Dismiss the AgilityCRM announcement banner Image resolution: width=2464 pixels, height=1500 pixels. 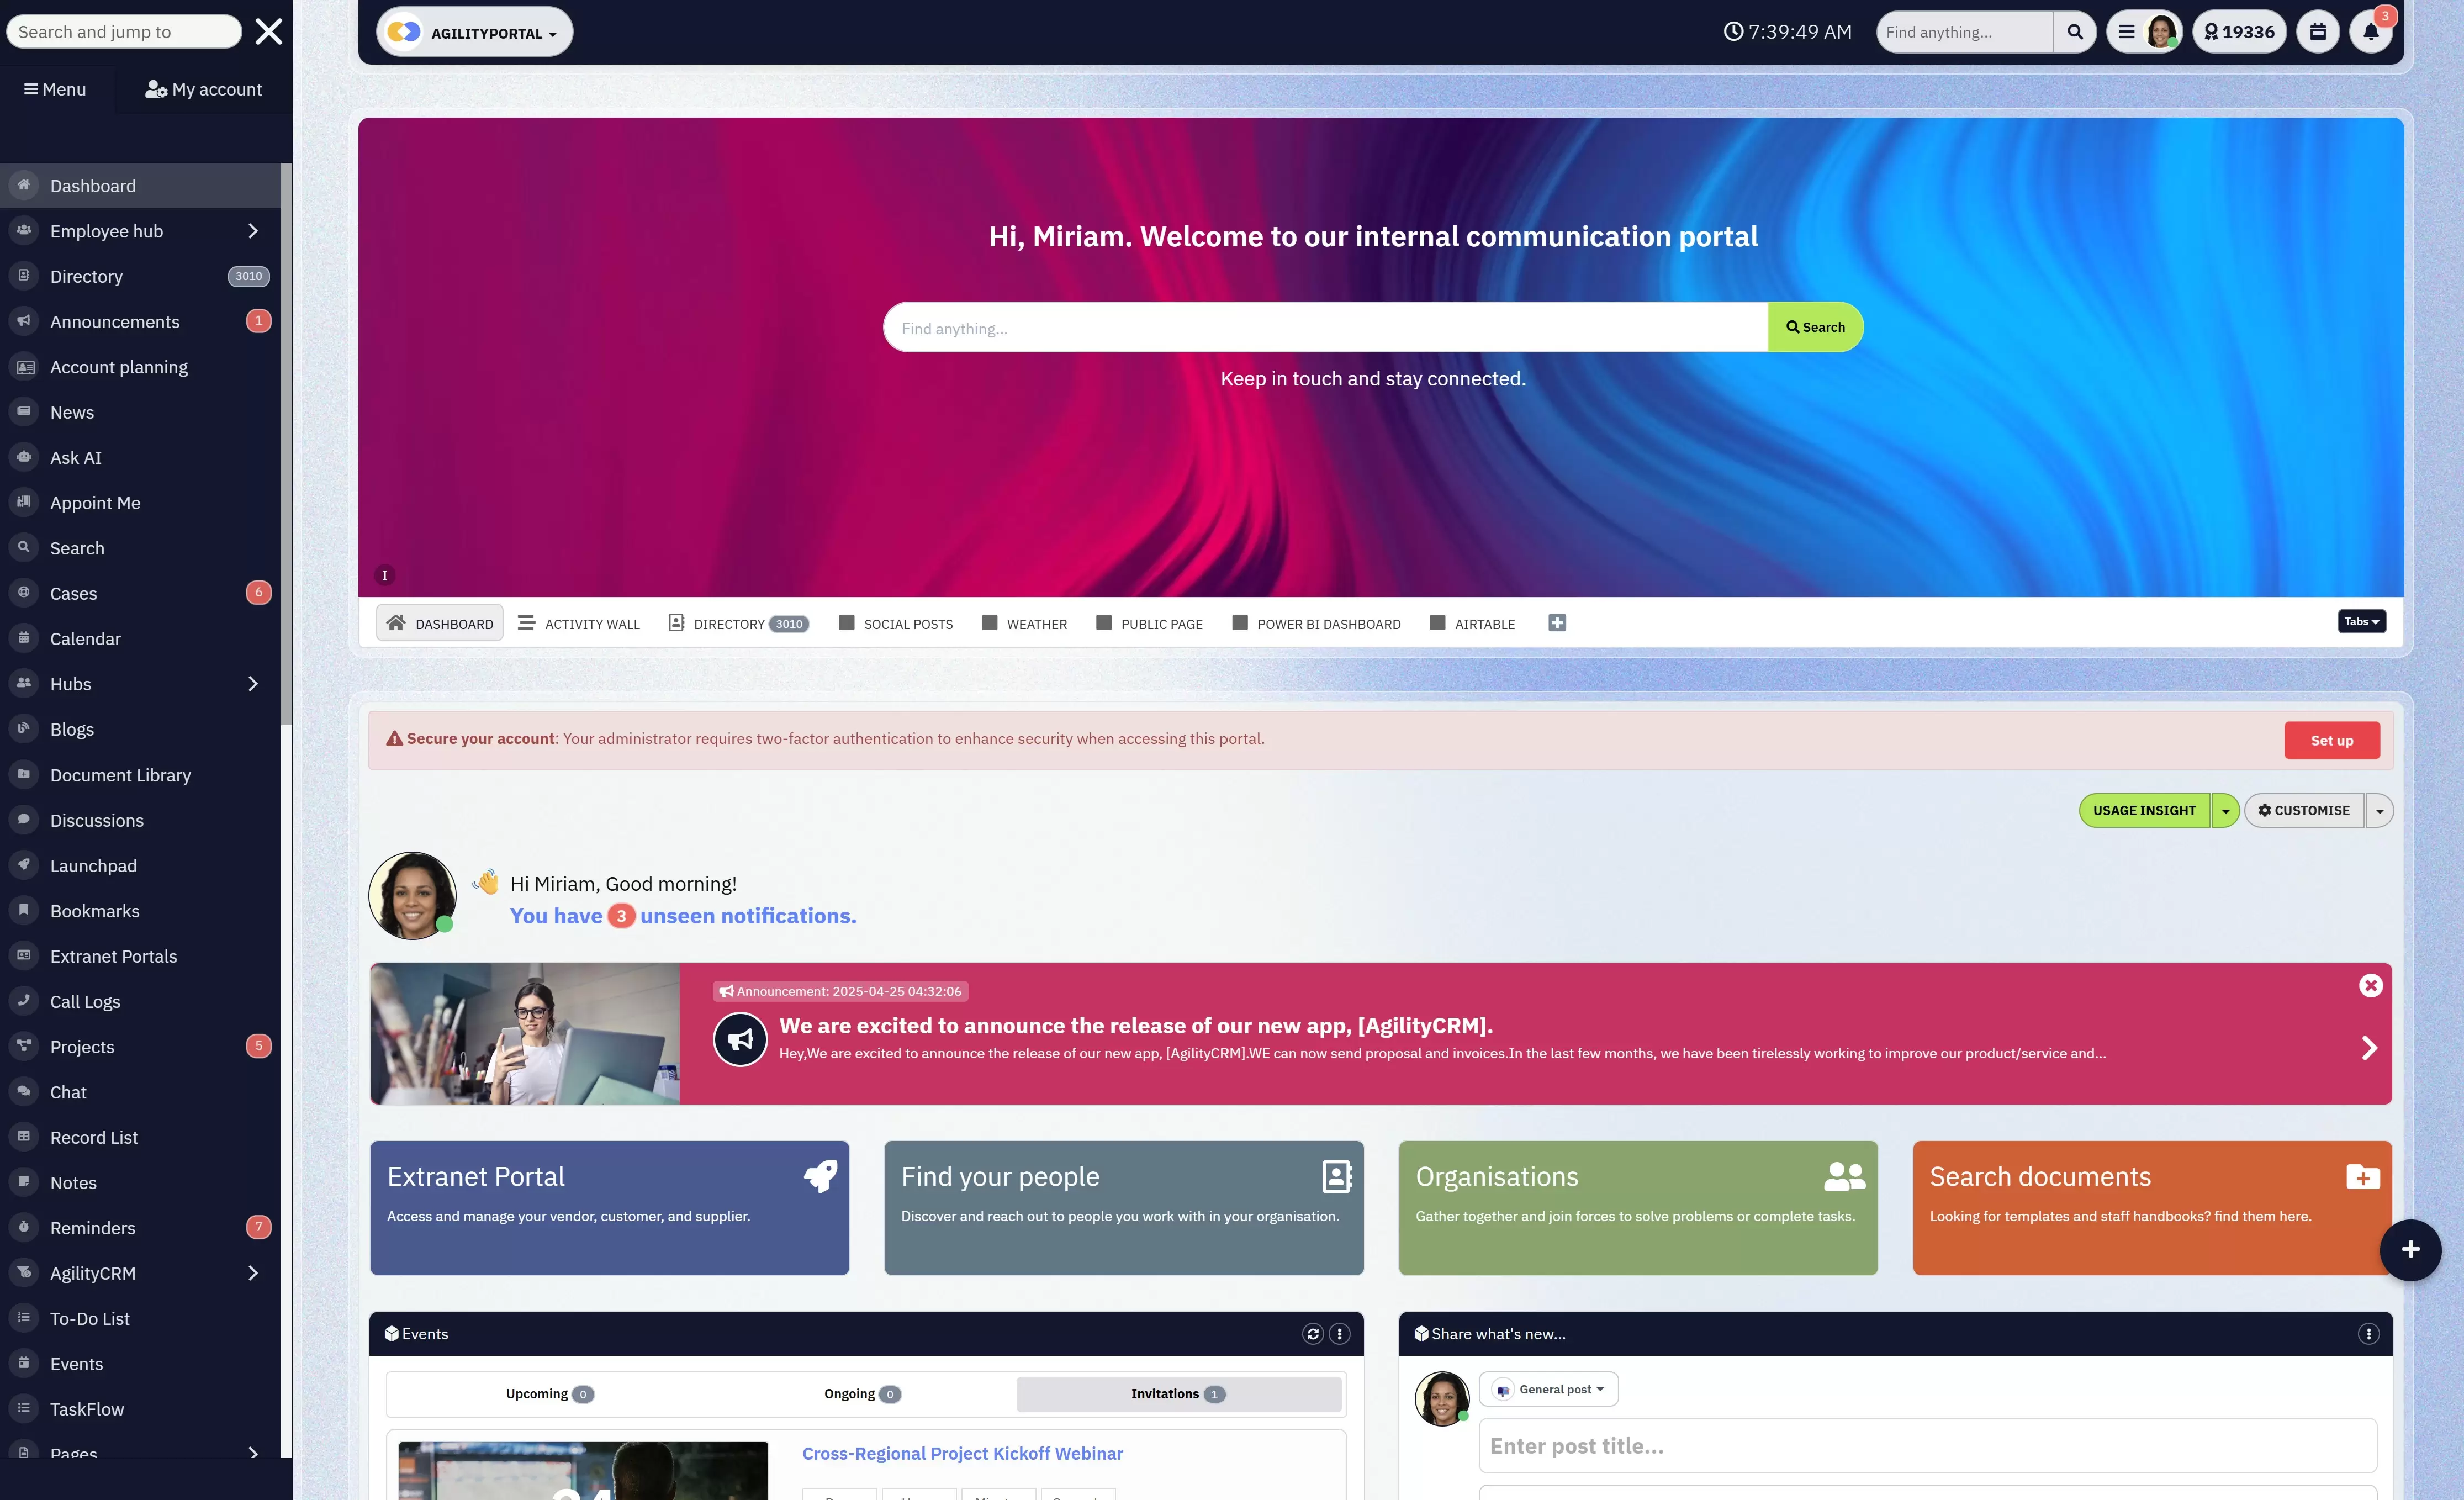pos(2370,986)
